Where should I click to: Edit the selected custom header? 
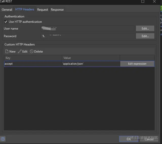click(23, 51)
